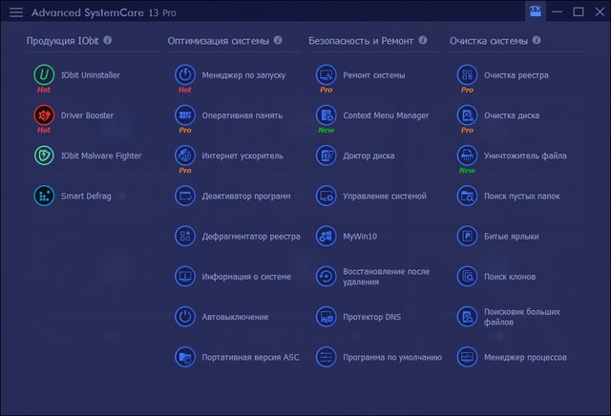Click the Оперативная память icon
This screenshot has height=416, width=611.
(x=185, y=115)
